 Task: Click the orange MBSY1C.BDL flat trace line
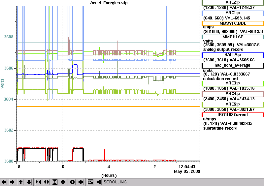click(x=108, y=107)
